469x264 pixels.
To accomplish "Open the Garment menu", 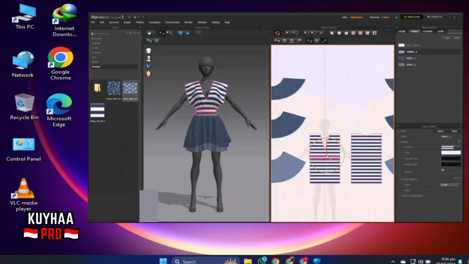I will coord(114,22).
